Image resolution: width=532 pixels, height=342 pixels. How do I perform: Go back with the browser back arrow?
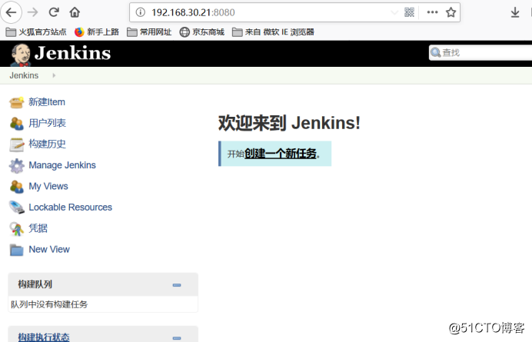(x=12, y=12)
